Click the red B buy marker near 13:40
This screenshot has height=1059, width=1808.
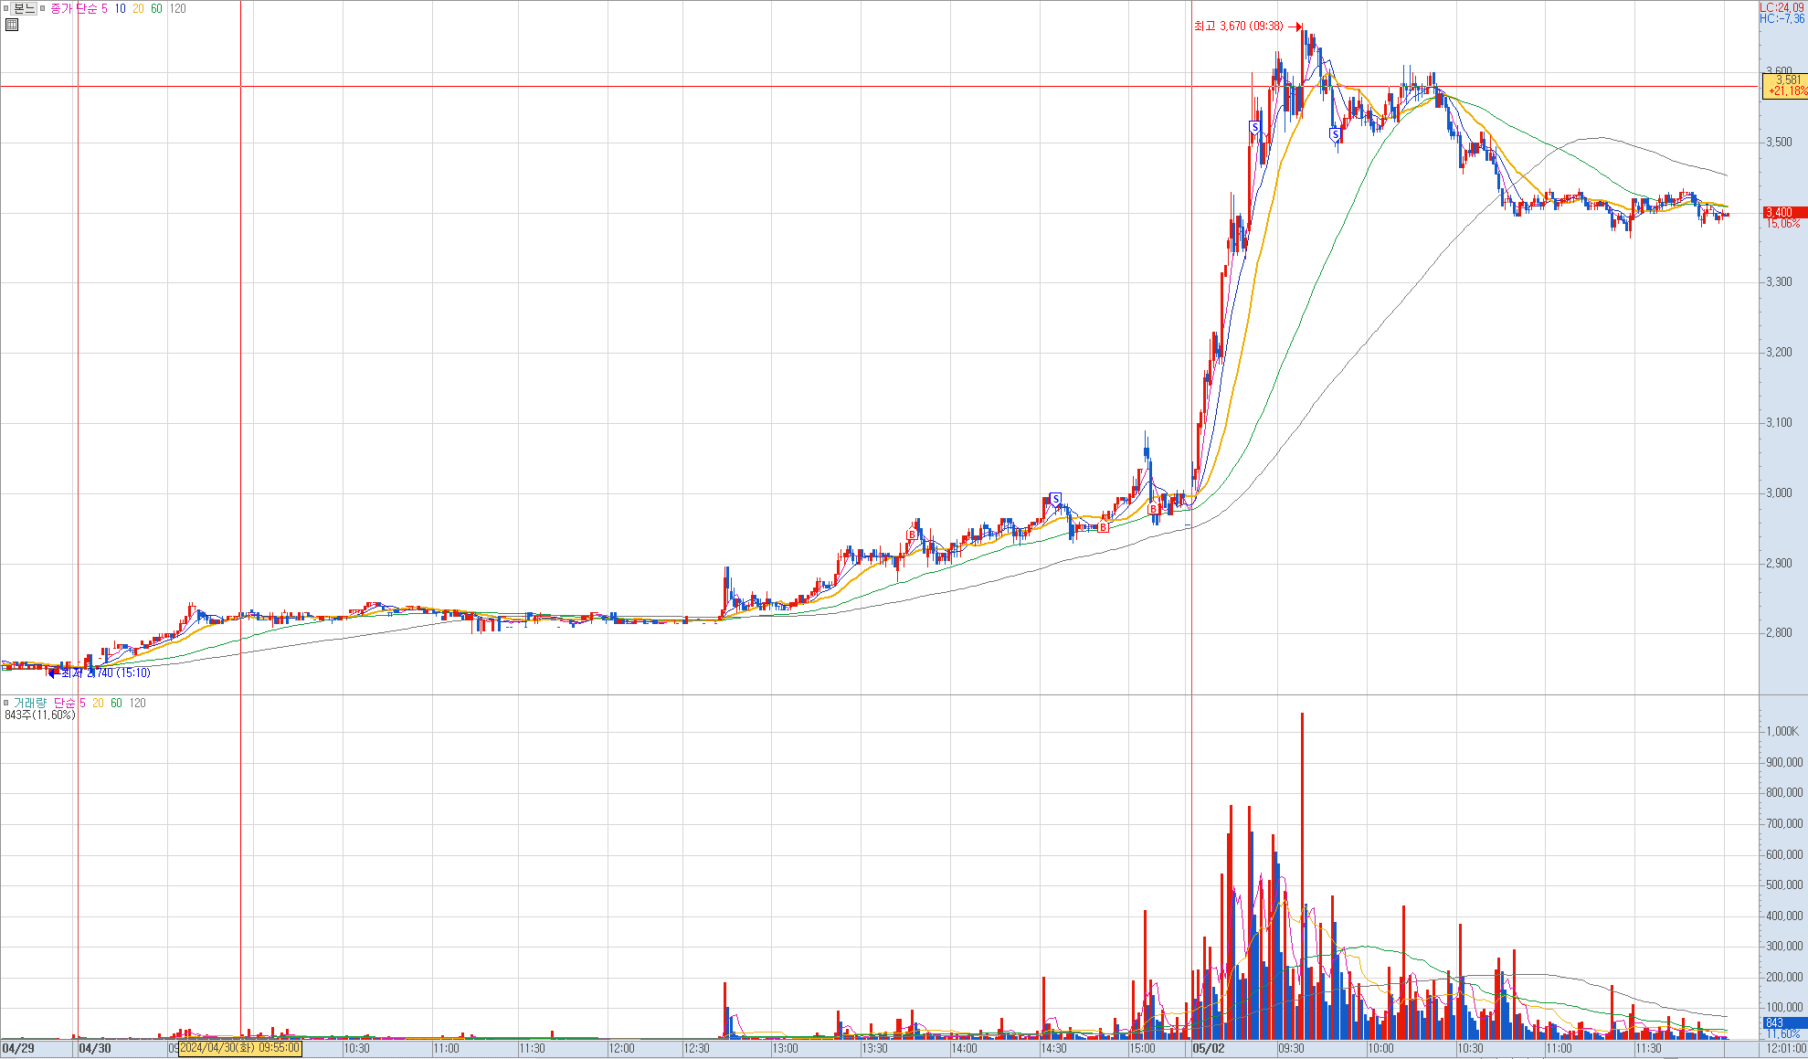point(911,535)
